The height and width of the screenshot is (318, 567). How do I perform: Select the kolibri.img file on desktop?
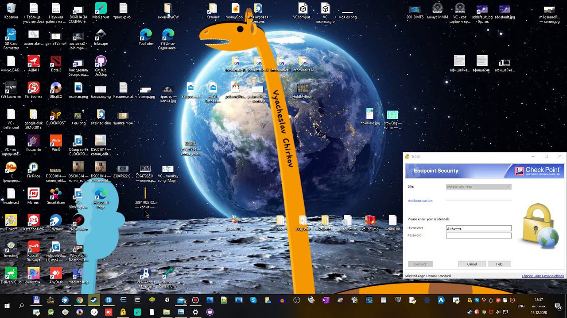[370, 223]
